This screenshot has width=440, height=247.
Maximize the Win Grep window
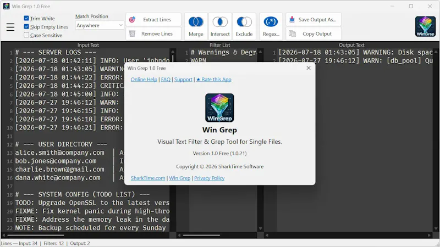click(411, 6)
